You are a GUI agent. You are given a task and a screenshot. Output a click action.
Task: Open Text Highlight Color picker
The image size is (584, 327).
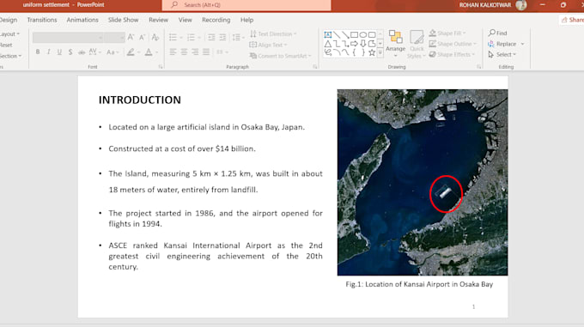[x=131, y=52]
